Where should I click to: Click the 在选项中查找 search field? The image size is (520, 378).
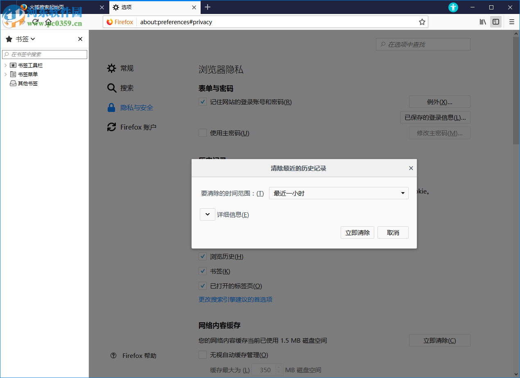(423, 44)
